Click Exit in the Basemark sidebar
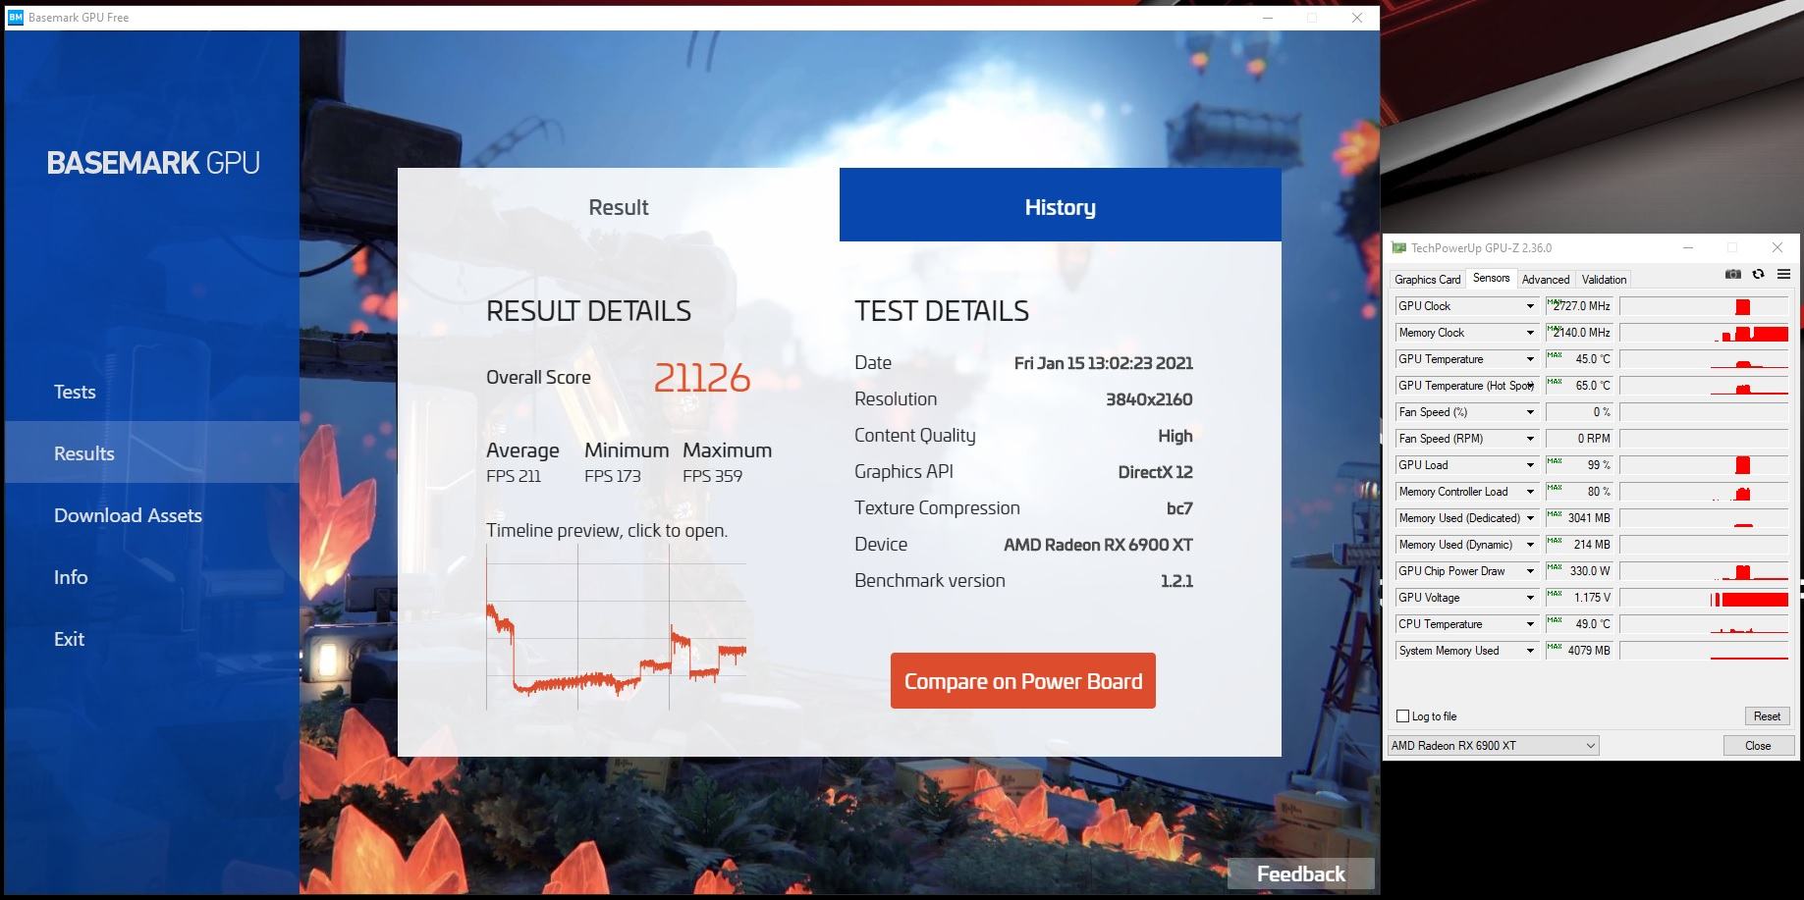 click(69, 639)
